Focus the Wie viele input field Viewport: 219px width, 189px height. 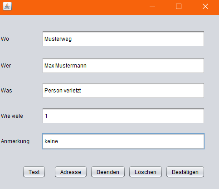(x=123, y=116)
